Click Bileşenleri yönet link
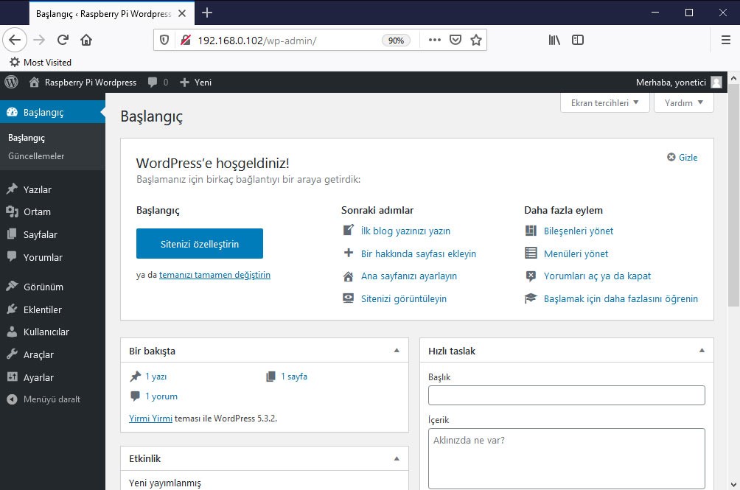Image resolution: width=740 pixels, height=490 pixels. click(579, 231)
